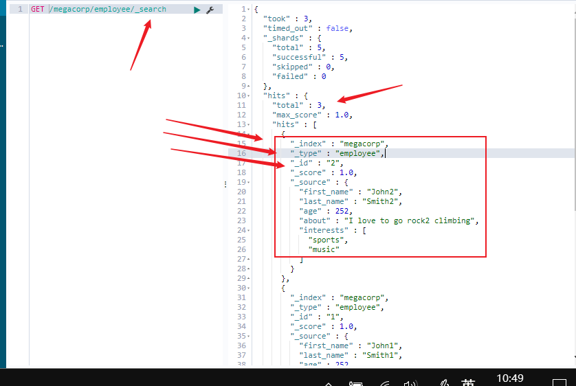This screenshot has height=386, width=576.
Task: Click the "failed" : 0 line
Action: [x=299, y=76]
